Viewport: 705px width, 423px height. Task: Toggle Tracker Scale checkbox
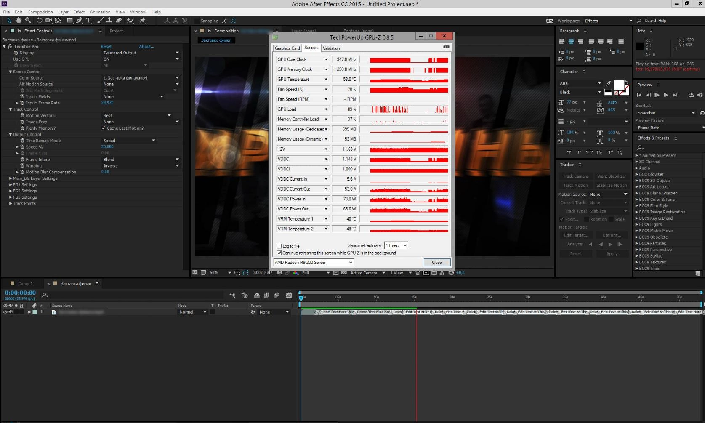pyautogui.click(x=611, y=219)
